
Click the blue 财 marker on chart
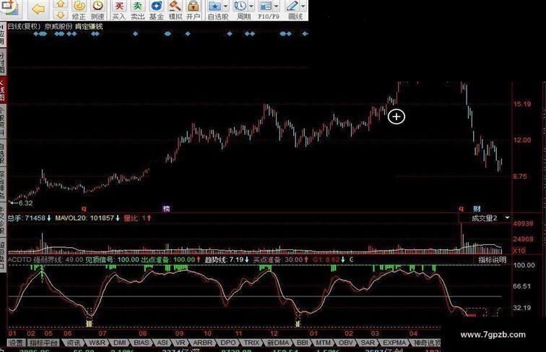477,209
